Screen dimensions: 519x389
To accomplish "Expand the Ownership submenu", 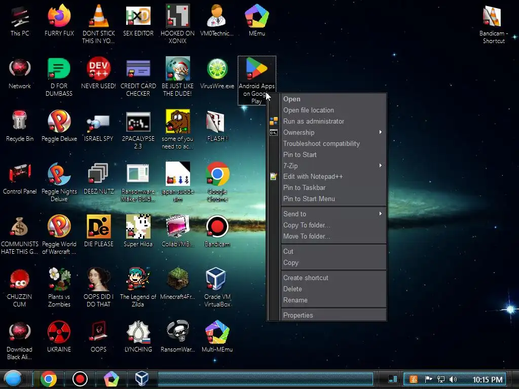I will pos(333,132).
